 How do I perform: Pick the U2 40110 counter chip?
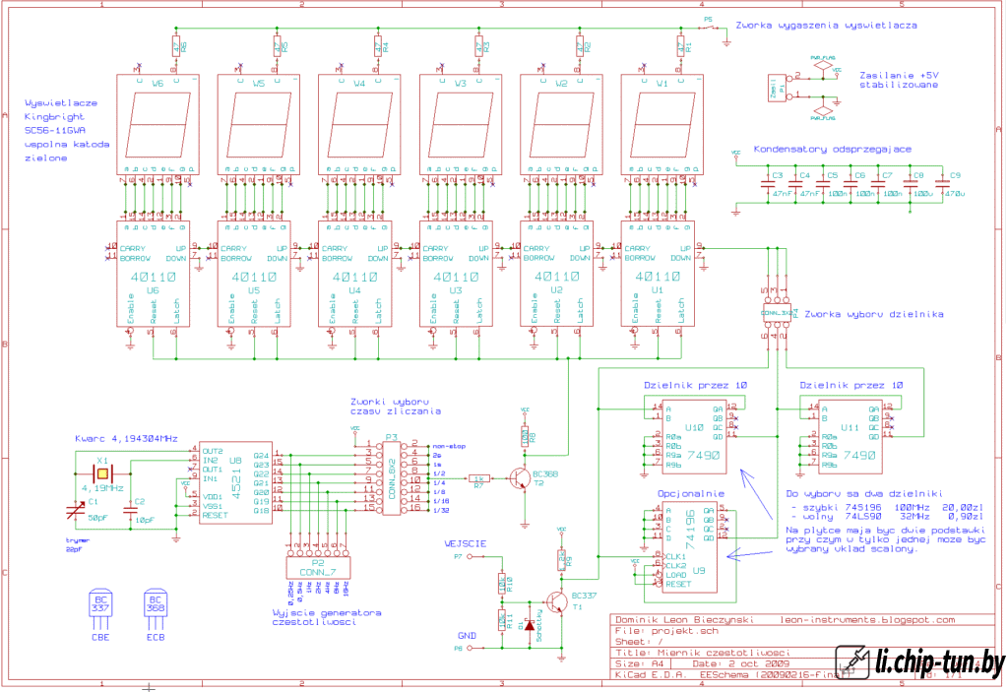point(557,274)
